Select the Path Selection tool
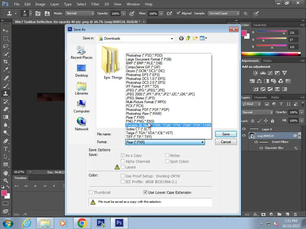 click(x=6, y=157)
